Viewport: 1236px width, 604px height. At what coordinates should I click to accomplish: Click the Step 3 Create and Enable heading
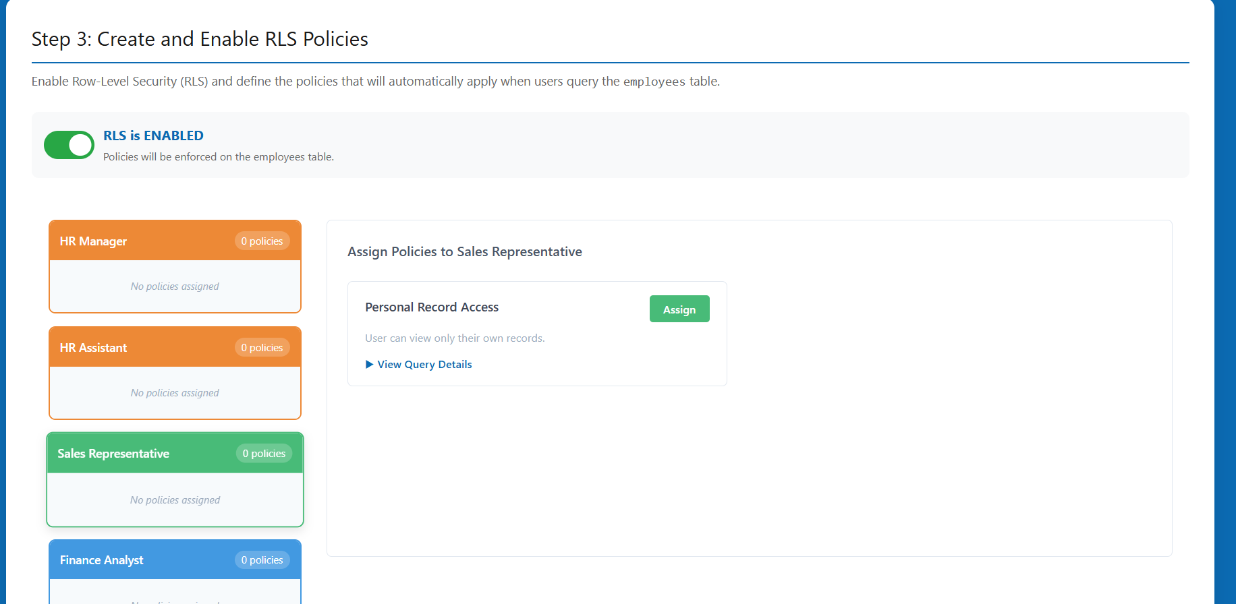(x=200, y=39)
